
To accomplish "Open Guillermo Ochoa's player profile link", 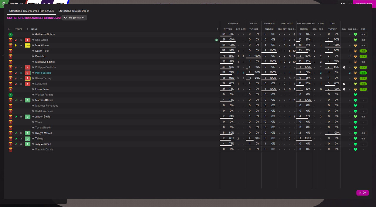I will click(45, 34).
